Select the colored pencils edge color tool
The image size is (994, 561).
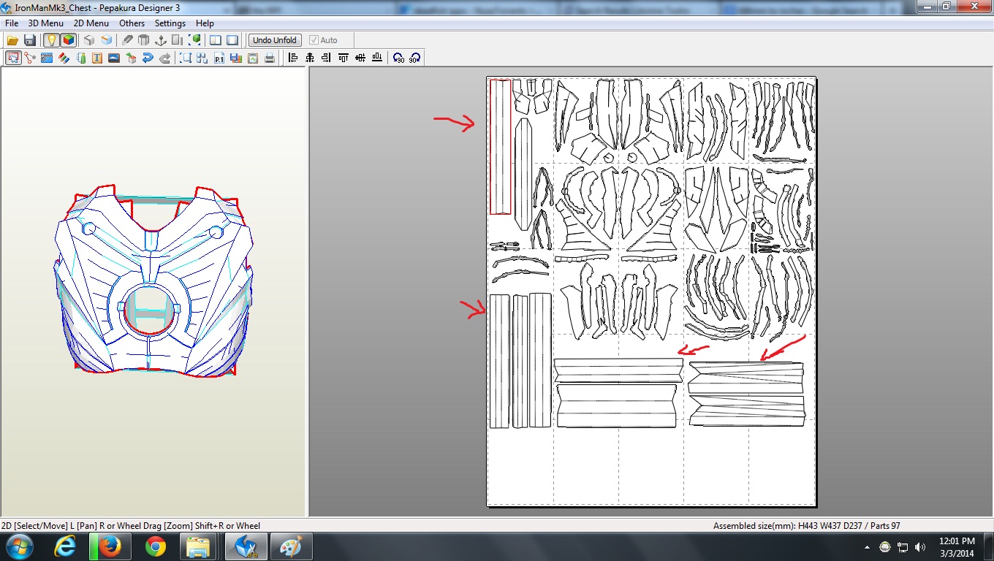click(64, 58)
